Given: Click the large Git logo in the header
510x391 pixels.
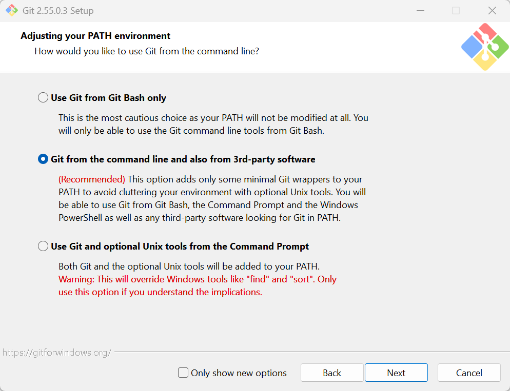Looking at the screenshot, I should [485, 47].
